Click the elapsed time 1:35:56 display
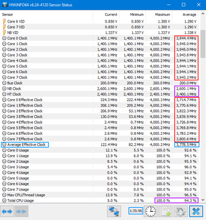 click(x=135, y=211)
